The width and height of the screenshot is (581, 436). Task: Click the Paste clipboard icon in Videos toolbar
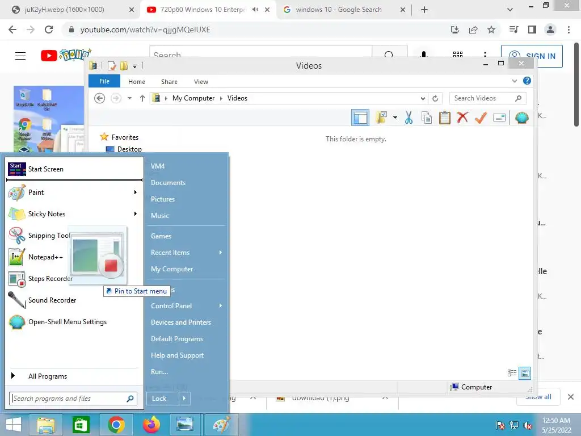click(x=445, y=118)
